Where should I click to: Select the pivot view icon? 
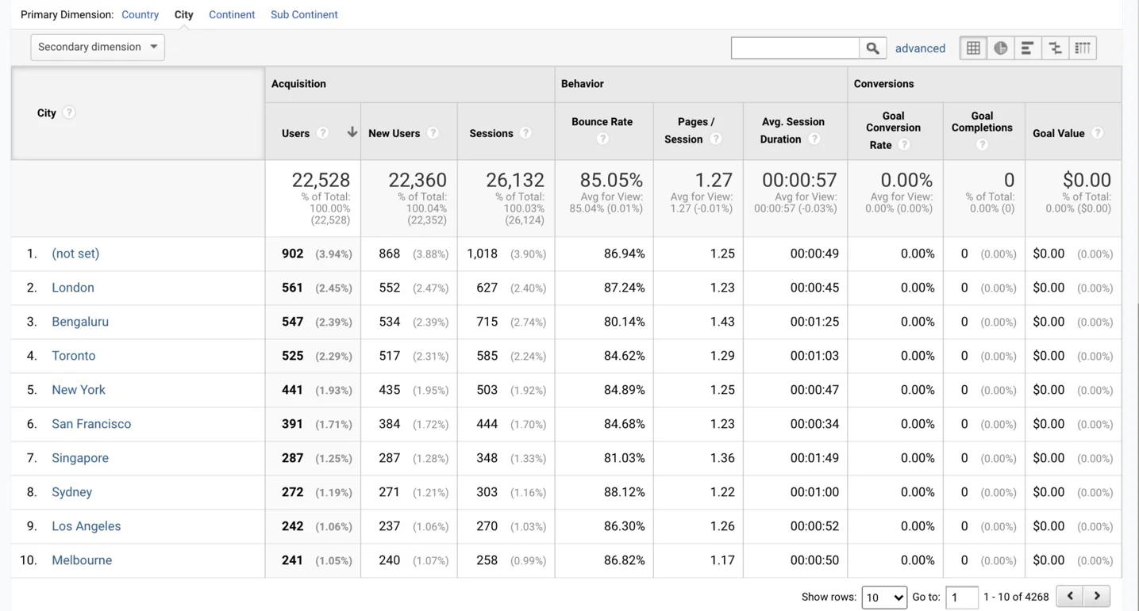coord(1083,48)
